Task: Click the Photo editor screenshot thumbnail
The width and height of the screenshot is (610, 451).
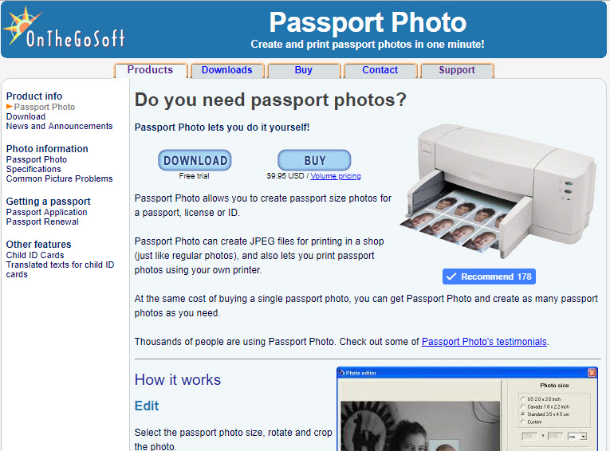Action: (x=467, y=409)
